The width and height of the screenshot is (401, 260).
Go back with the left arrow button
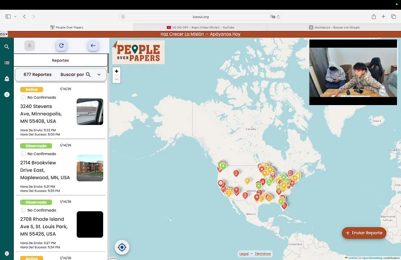(x=93, y=45)
